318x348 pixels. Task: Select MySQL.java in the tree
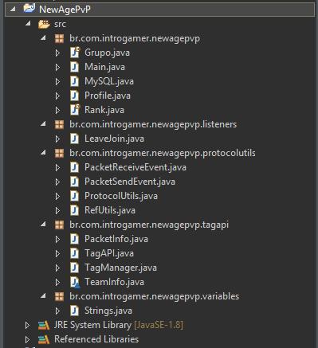[x=109, y=81]
